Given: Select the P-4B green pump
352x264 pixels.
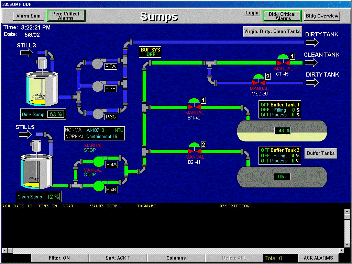Looking at the screenshot, I should click(x=99, y=186).
